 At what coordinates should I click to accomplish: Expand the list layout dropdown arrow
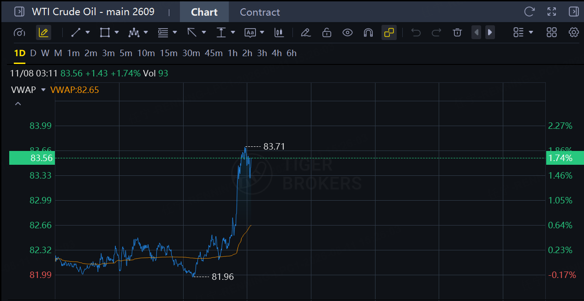pyautogui.click(x=531, y=32)
